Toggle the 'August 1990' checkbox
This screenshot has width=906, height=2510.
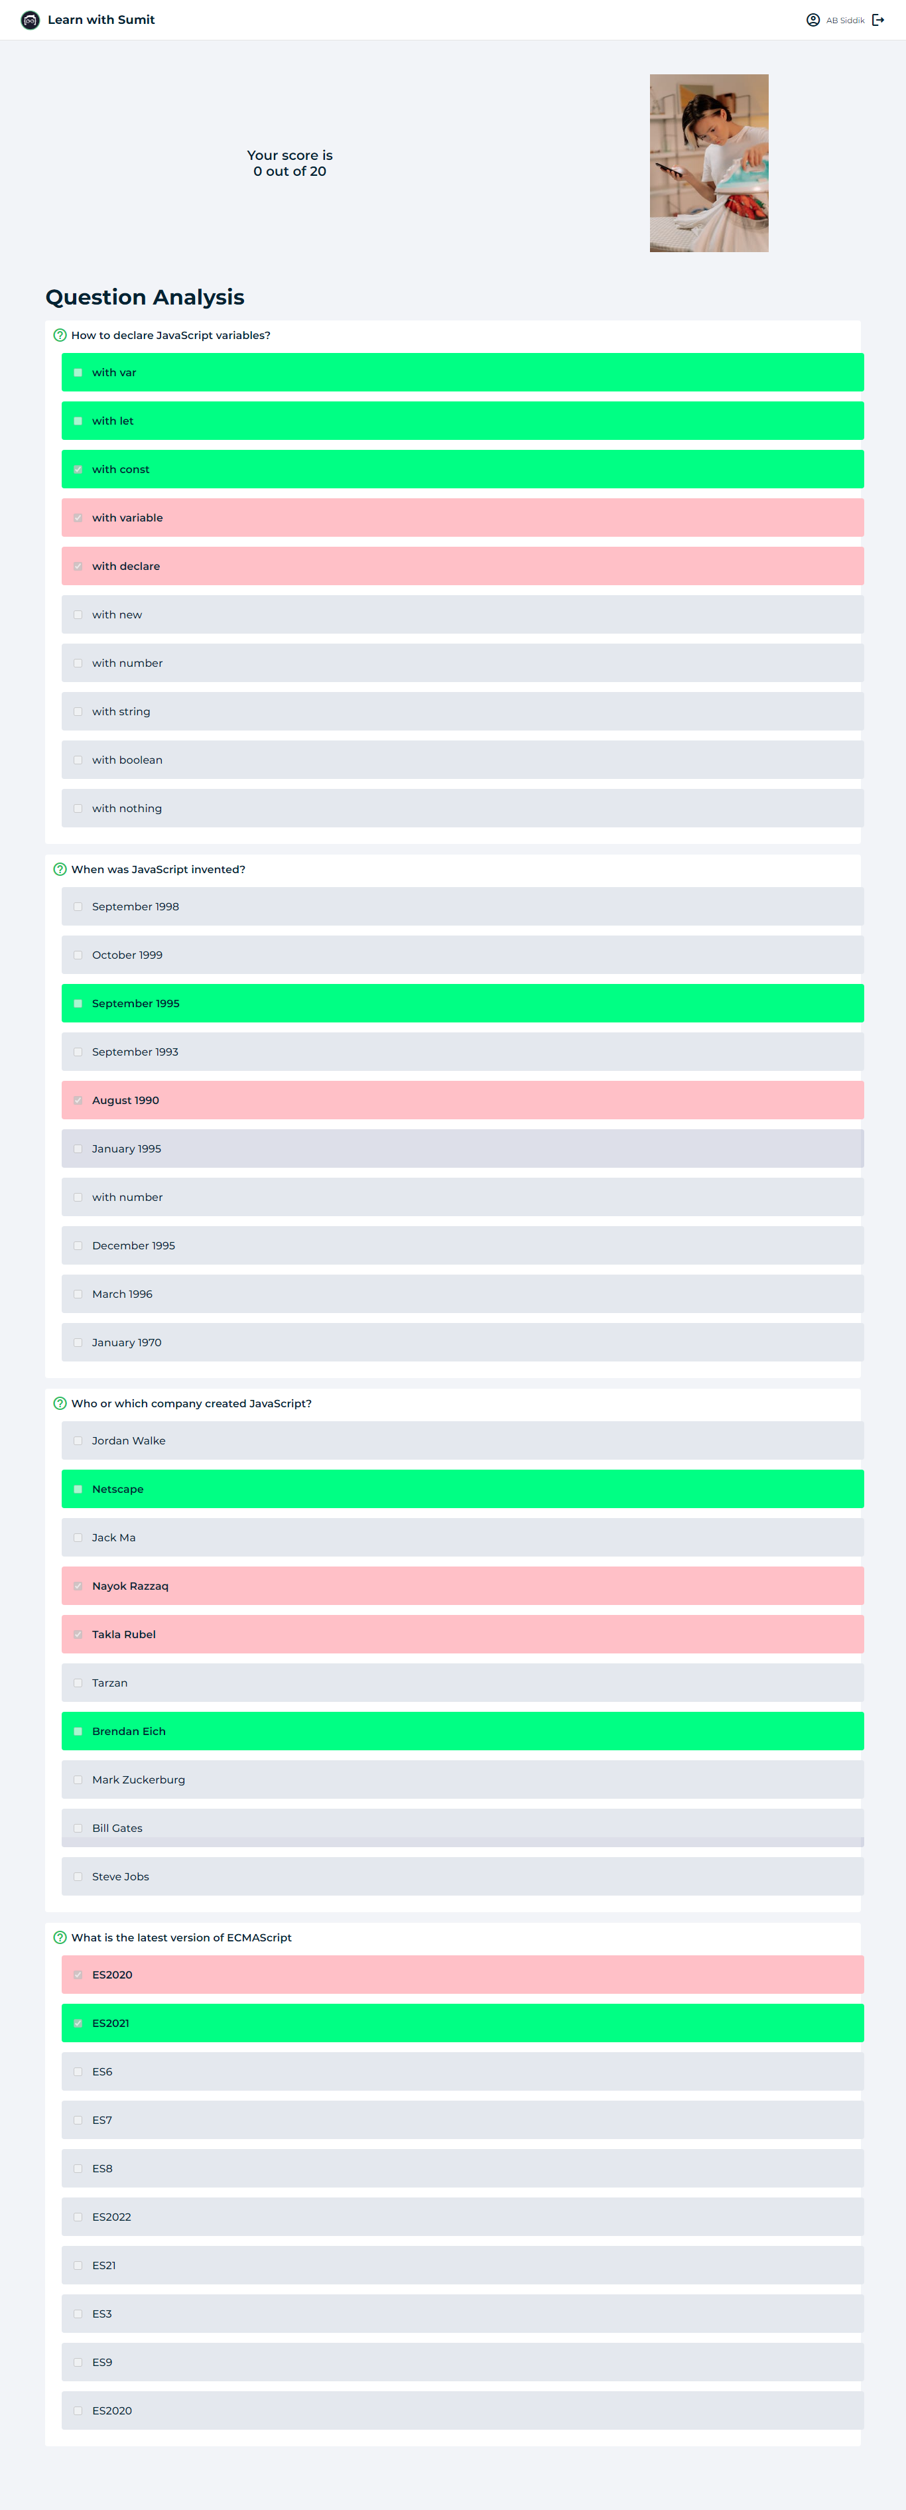[78, 1100]
